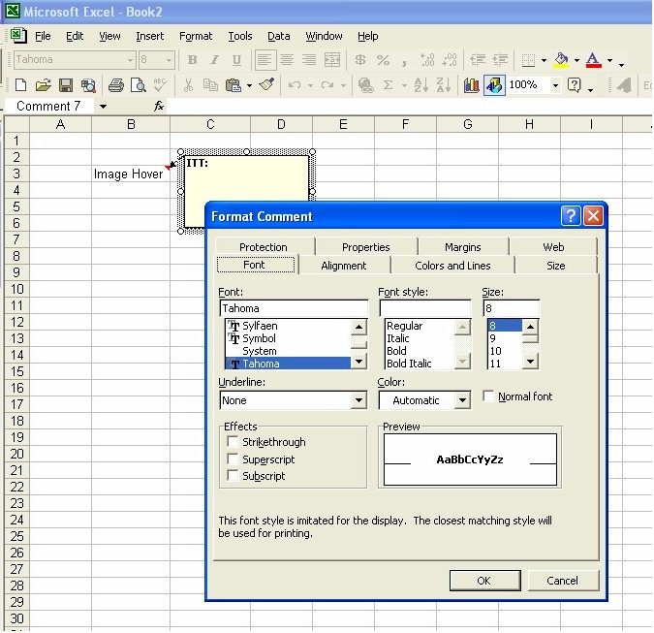This screenshot has width=654, height=633.
Task: Click Sort Ascending icon
Action: click(x=420, y=85)
